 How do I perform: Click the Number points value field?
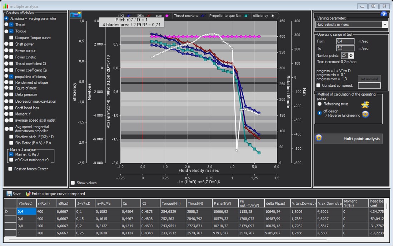click(x=345, y=56)
